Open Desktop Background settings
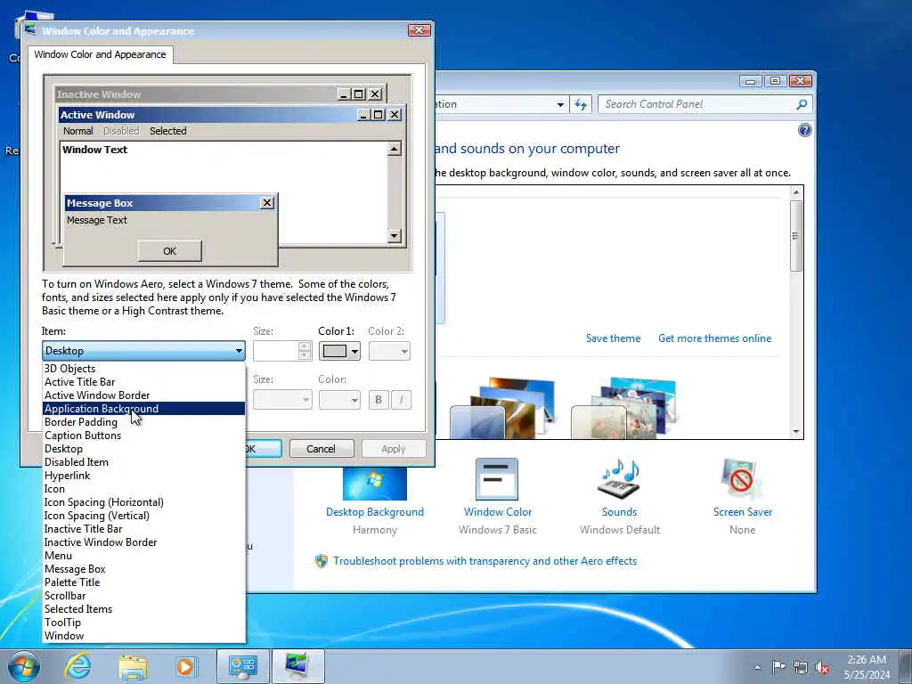Screen dimensions: 912x684 [x=375, y=494]
